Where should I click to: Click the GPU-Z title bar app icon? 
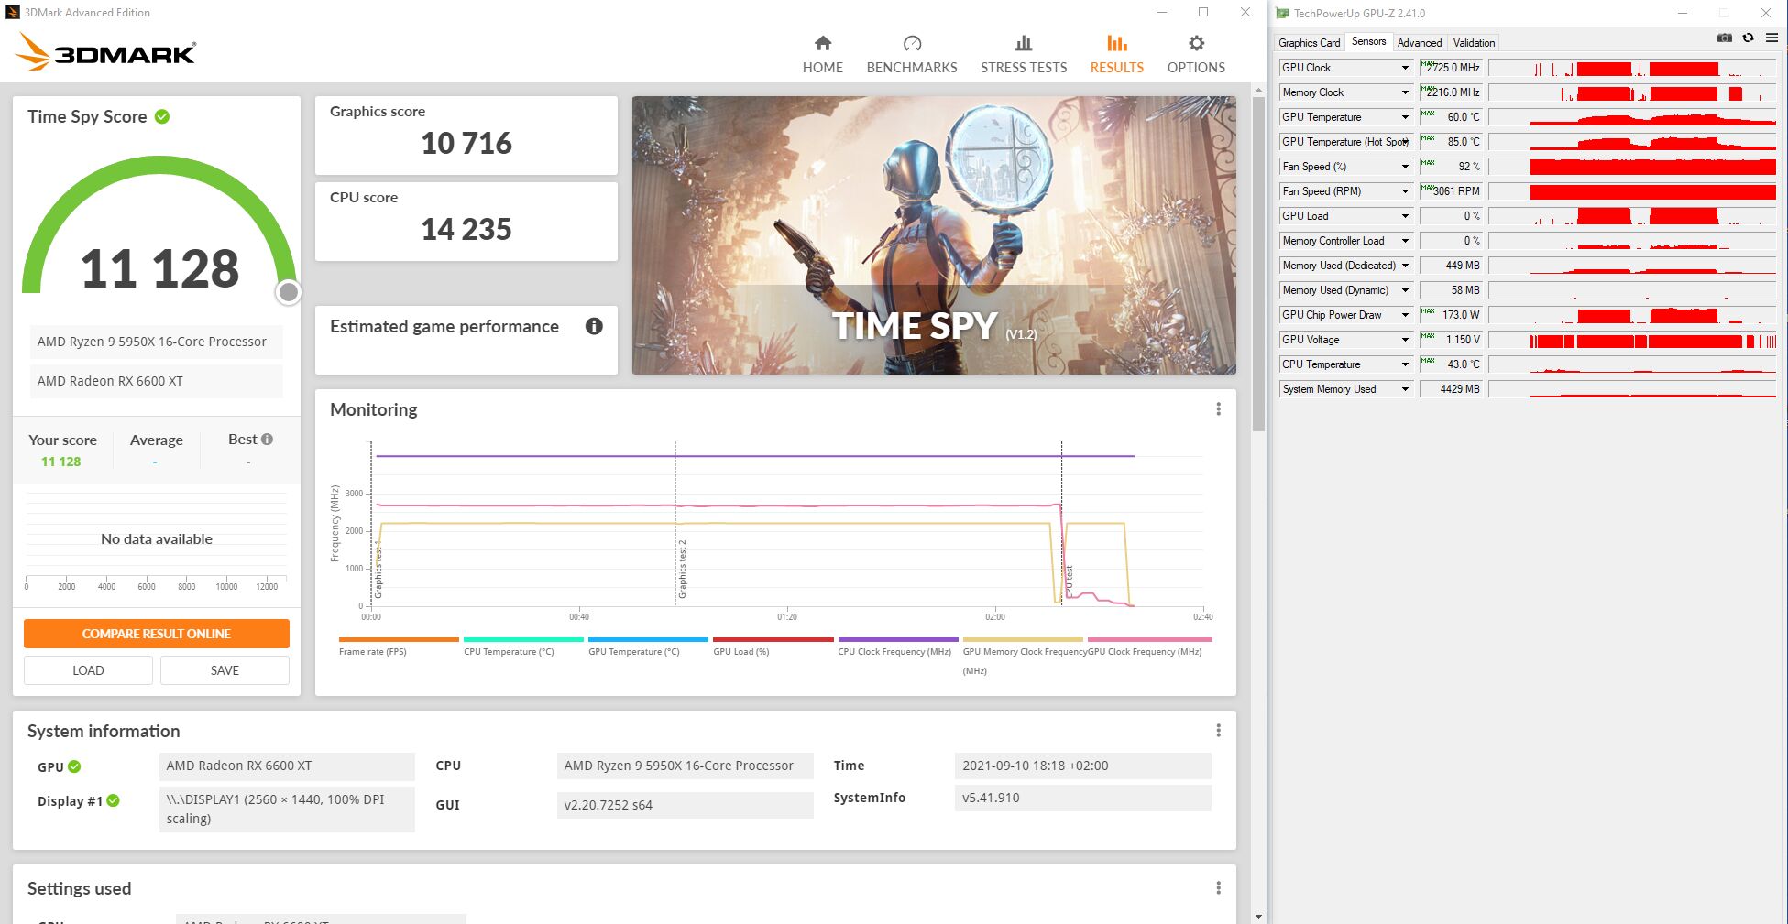[x=1283, y=13]
